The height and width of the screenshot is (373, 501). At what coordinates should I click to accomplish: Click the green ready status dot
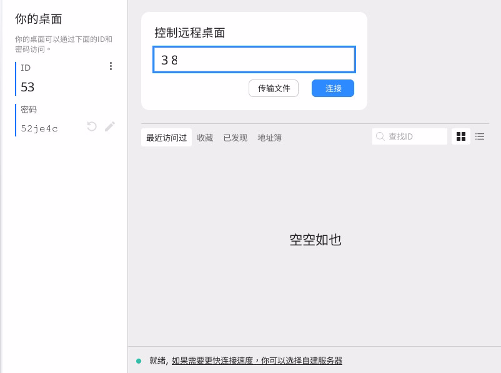[x=139, y=361]
